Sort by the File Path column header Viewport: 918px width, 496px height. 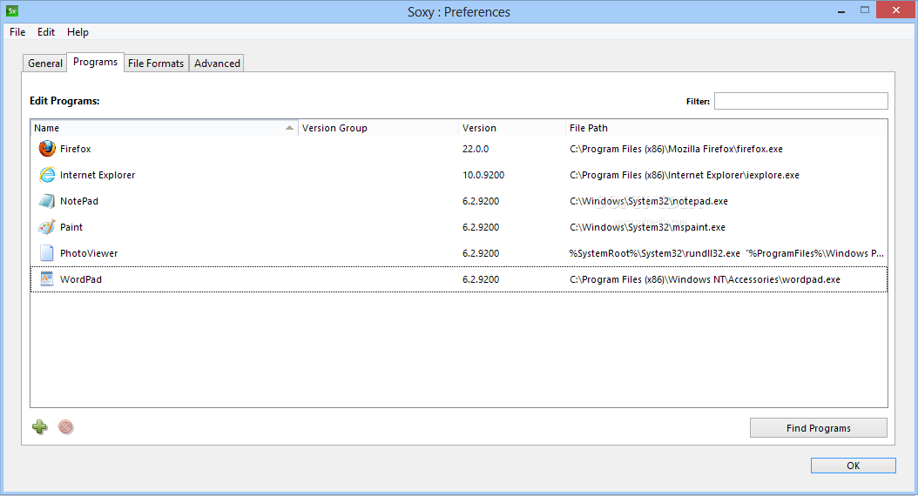(726, 128)
